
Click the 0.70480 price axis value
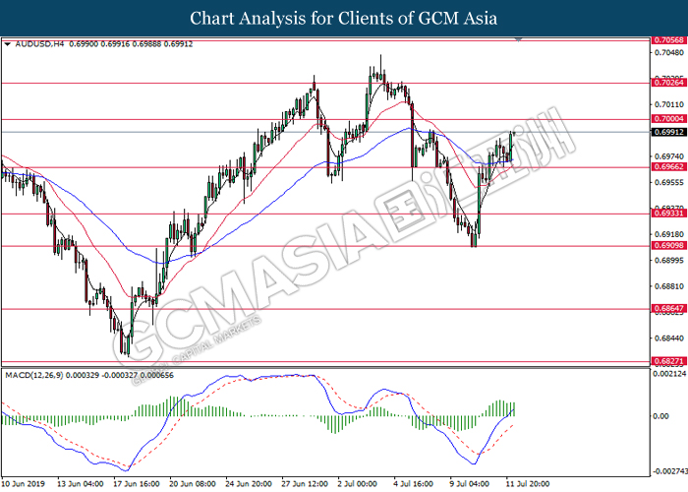[668, 52]
